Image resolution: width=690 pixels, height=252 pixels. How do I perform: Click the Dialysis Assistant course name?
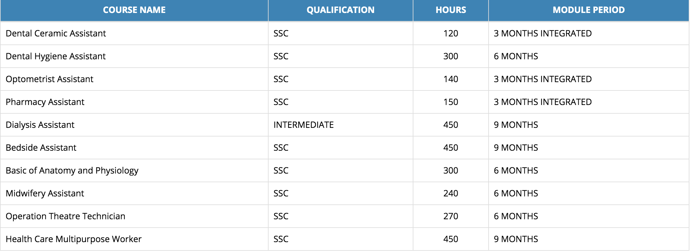pos(40,125)
